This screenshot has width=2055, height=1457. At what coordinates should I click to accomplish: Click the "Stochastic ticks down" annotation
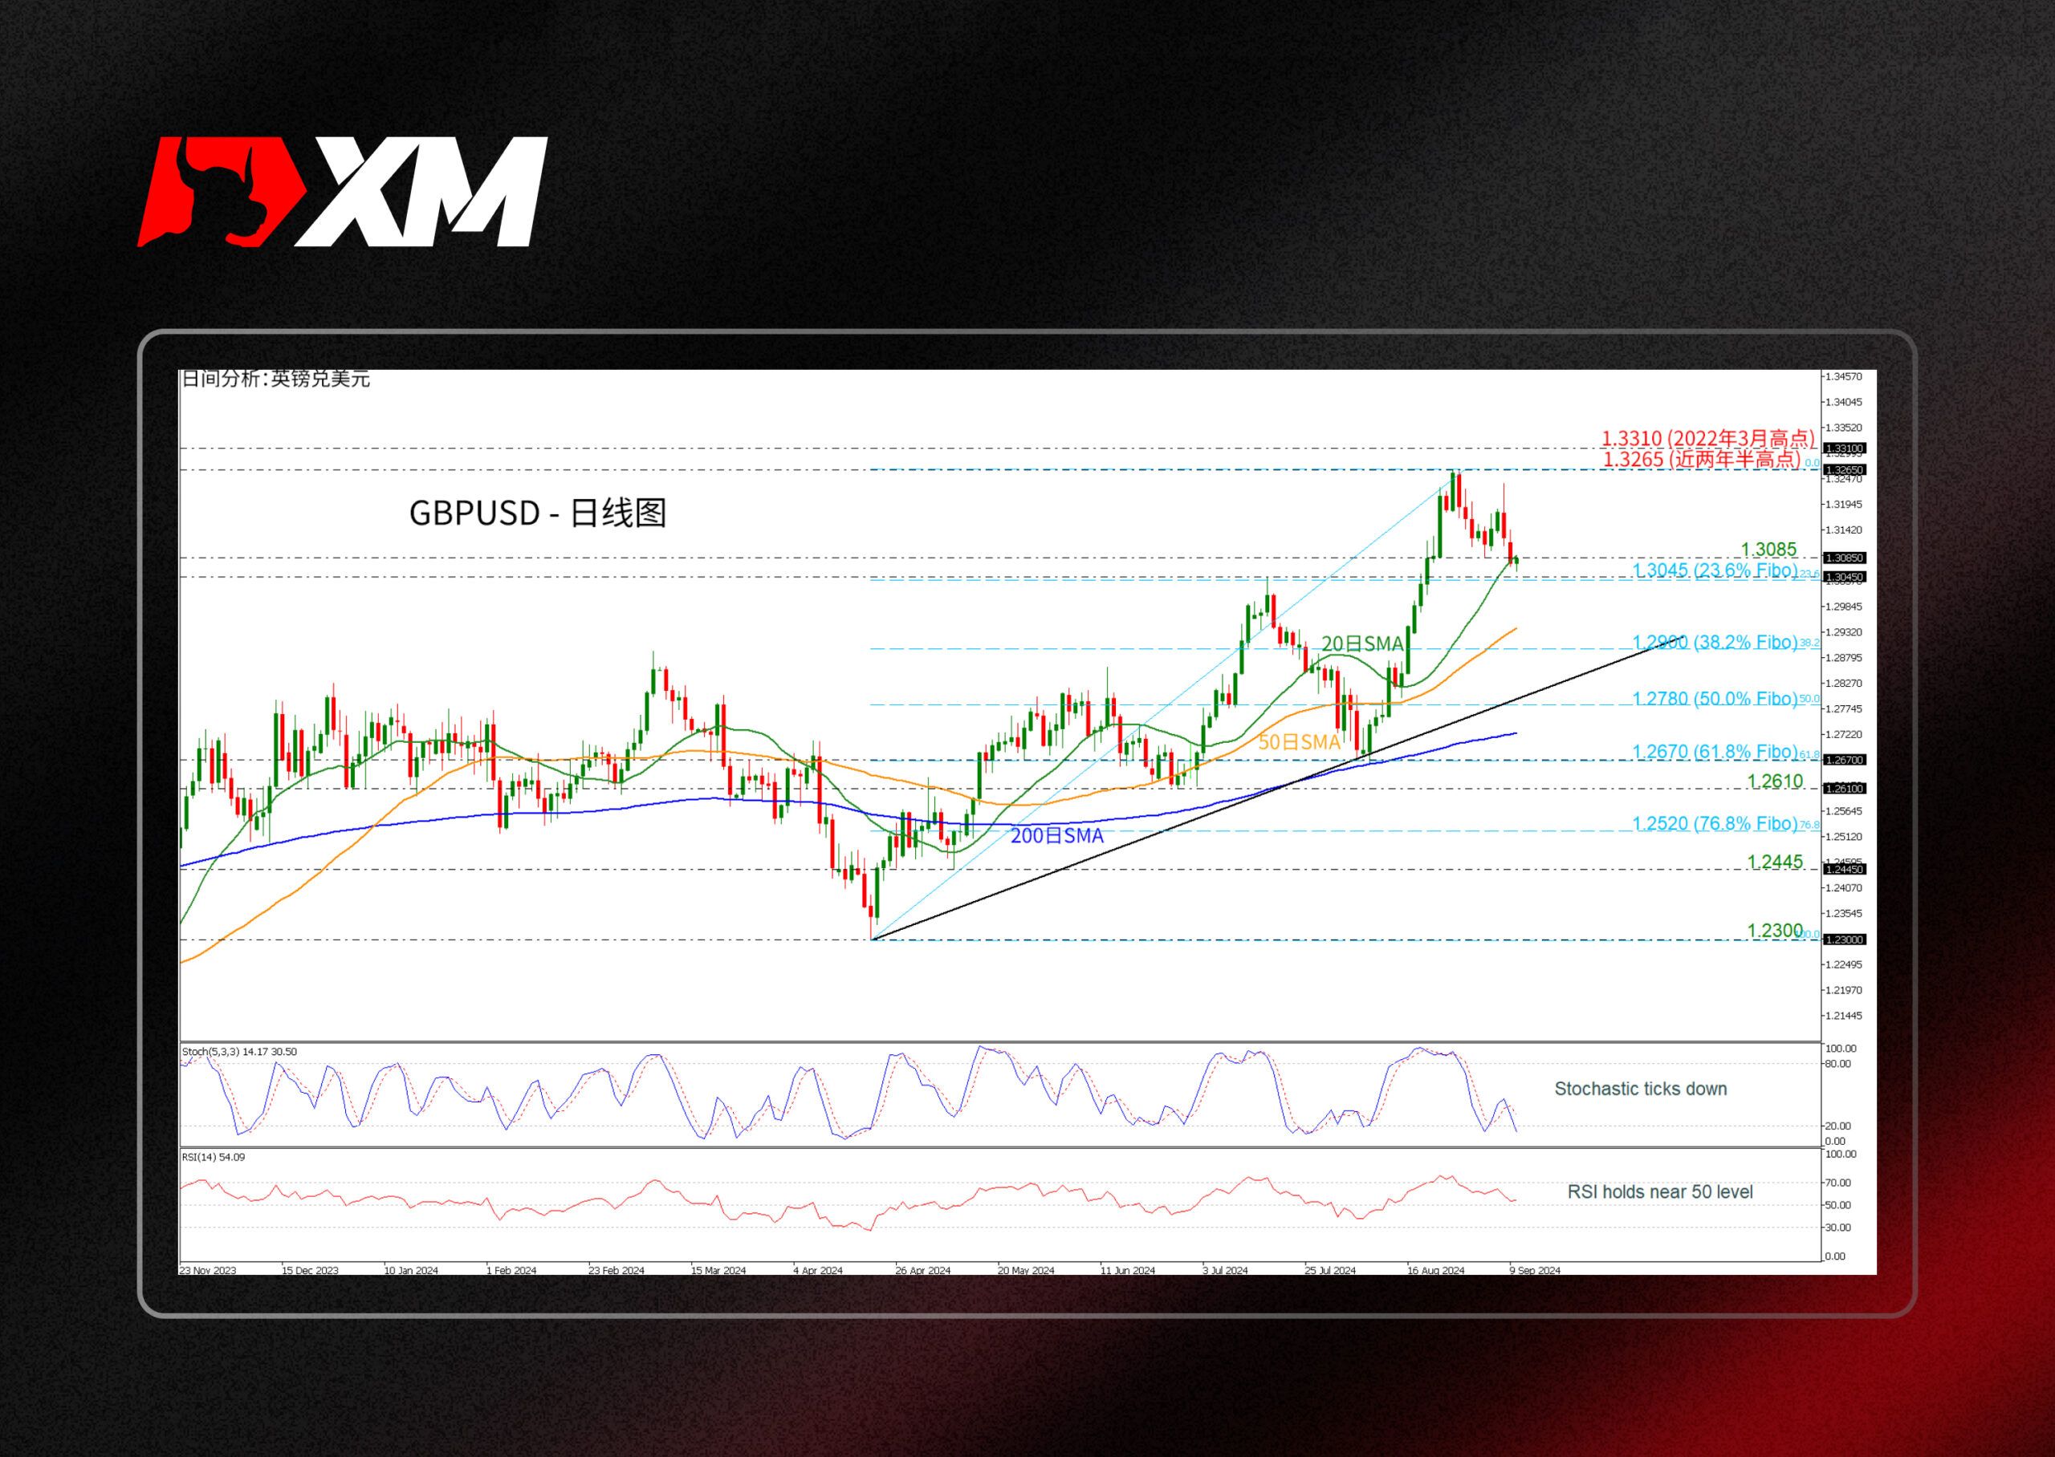tap(1639, 1090)
